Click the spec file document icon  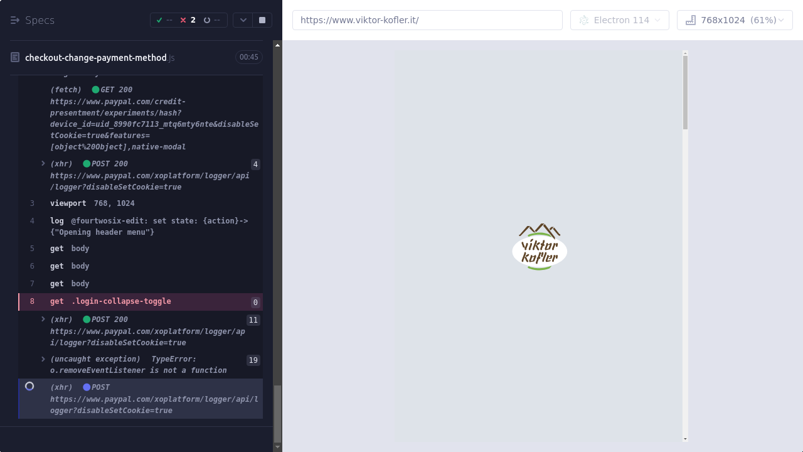point(15,58)
